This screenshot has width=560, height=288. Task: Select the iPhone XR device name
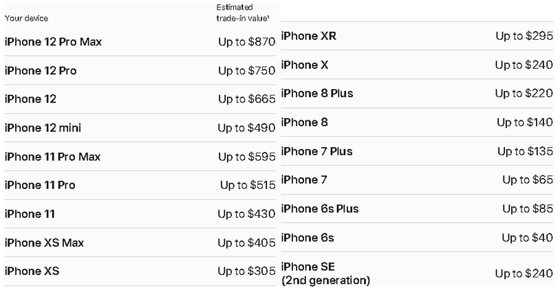pyautogui.click(x=308, y=36)
